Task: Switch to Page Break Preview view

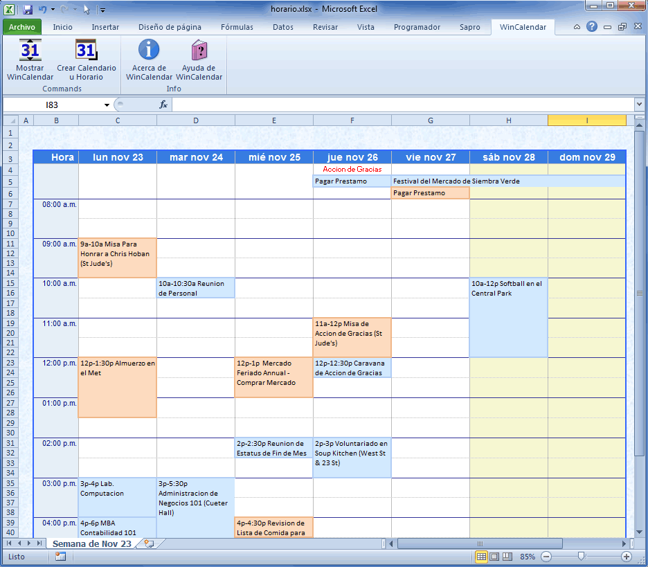Action: click(x=507, y=557)
